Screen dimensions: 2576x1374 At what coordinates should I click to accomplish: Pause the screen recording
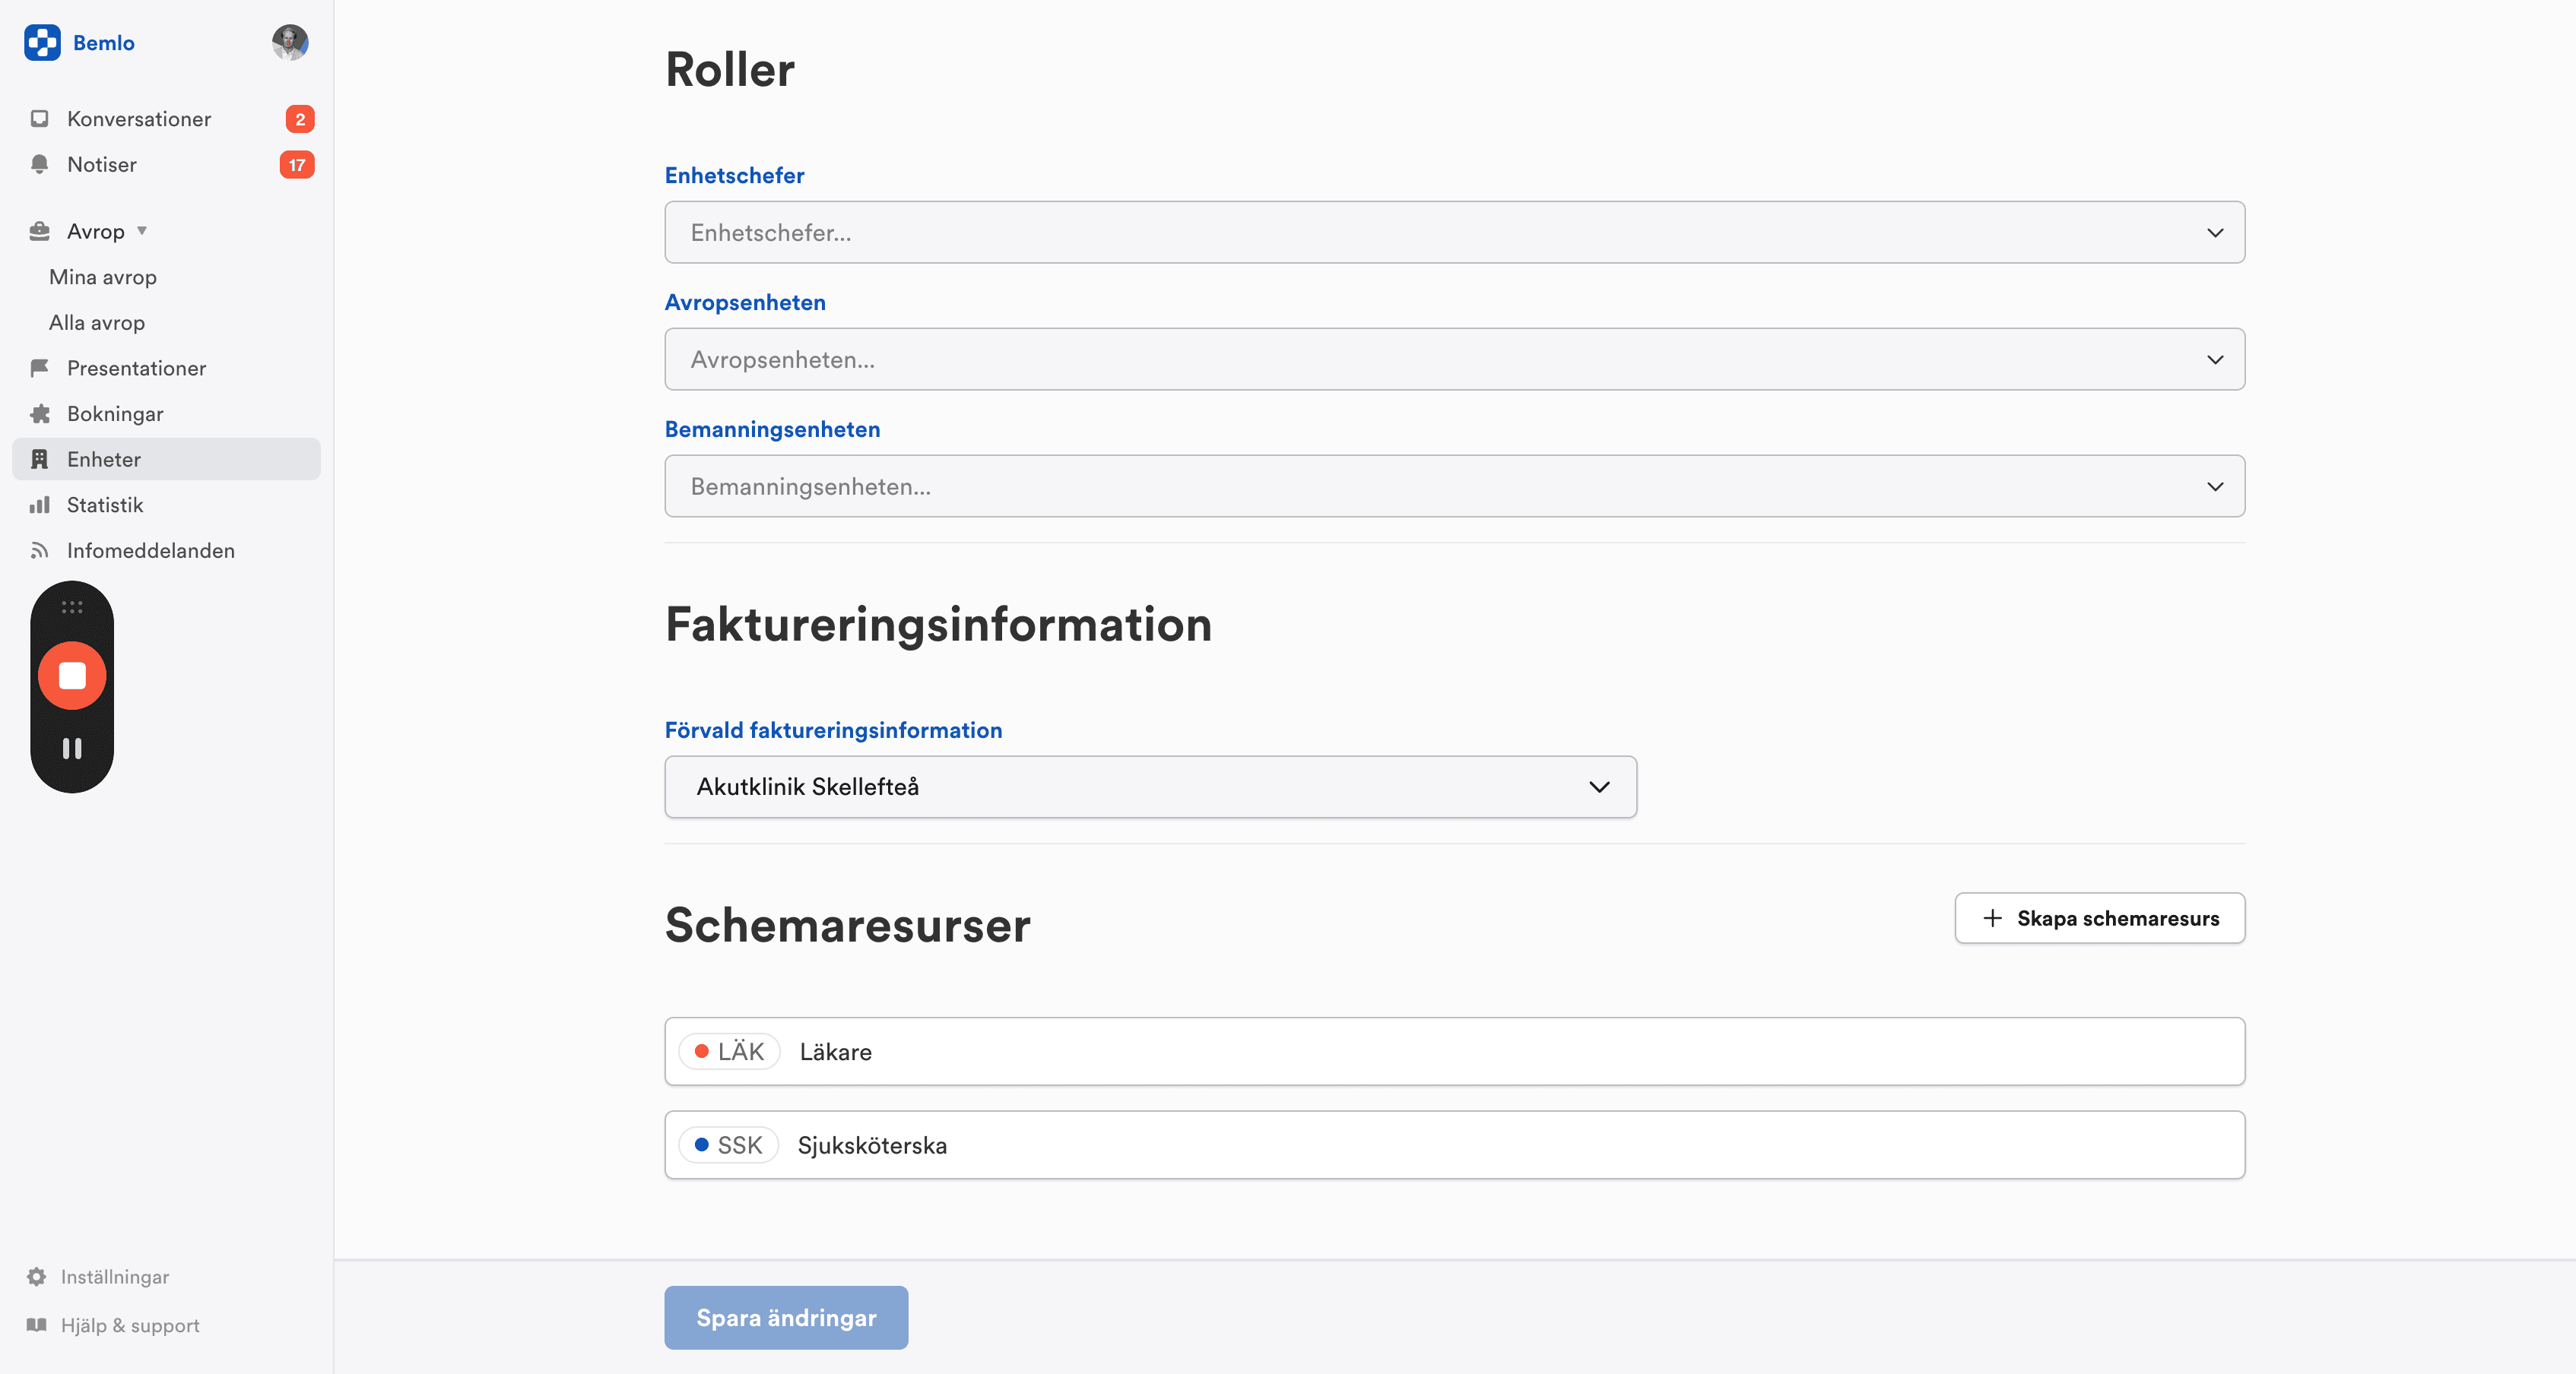pyautogui.click(x=72, y=749)
